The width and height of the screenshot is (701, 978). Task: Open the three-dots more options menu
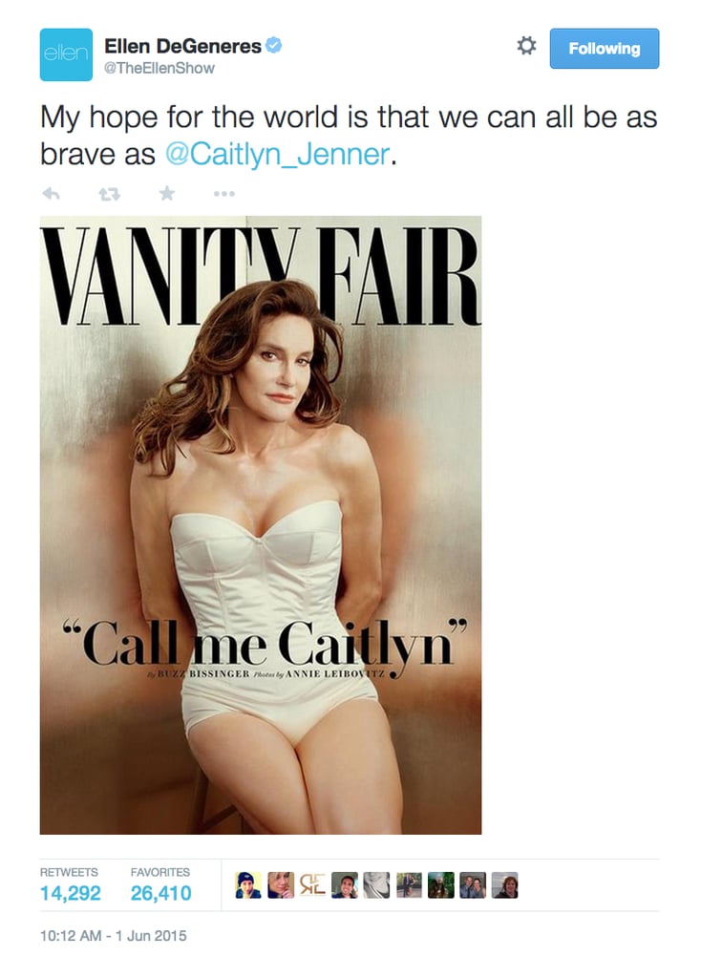pyautogui.click(x=223, y=194)
